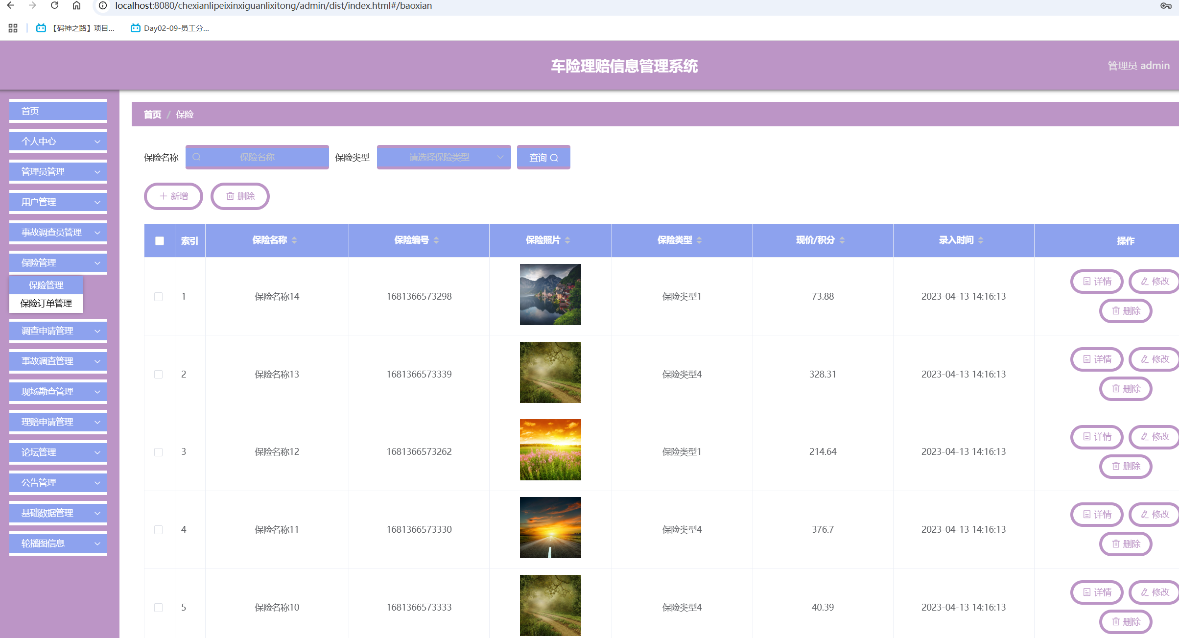The image size is (1179, 638).
Task: Expand 个人中心 sidebar menu
Action: click(x=58, y=142)
